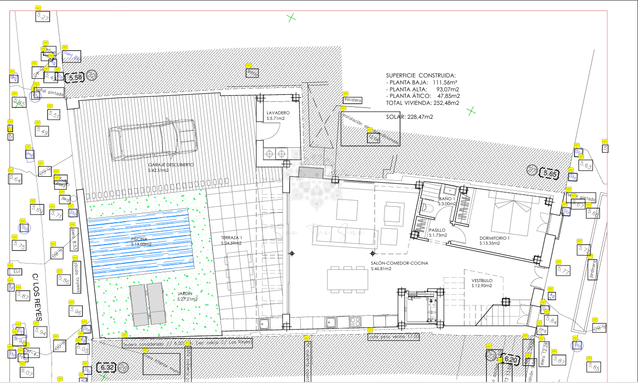Click the blue 'ELC' label on C/ LOS REYES

pos(15,272)
